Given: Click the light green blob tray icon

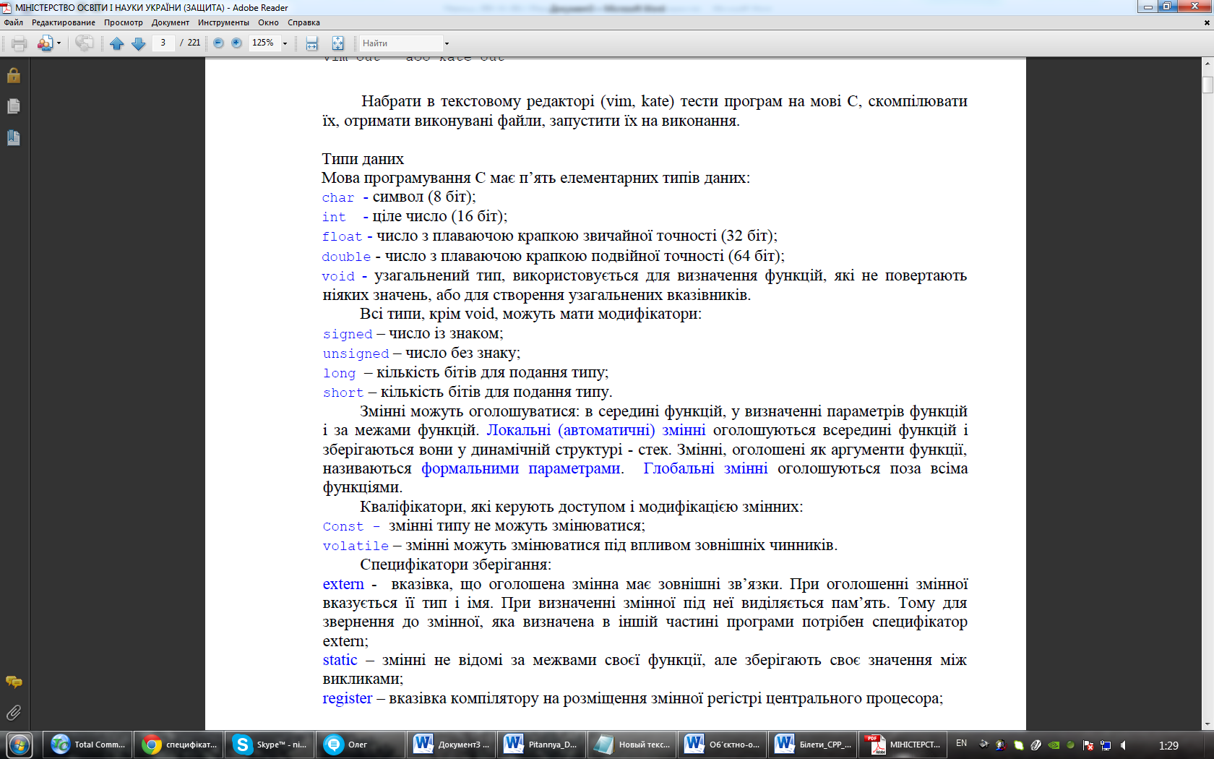Looking at the screenshot, I should coord(1018,745).
